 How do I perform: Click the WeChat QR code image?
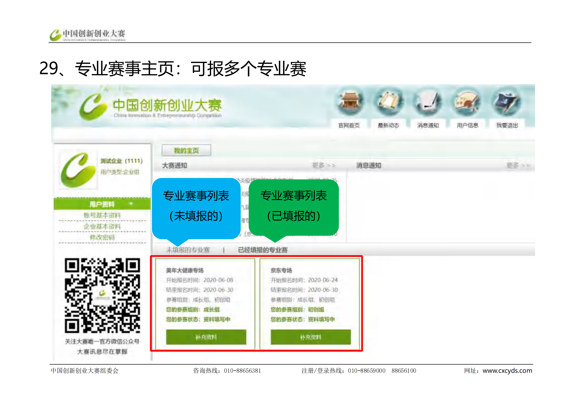coord(102,296)
